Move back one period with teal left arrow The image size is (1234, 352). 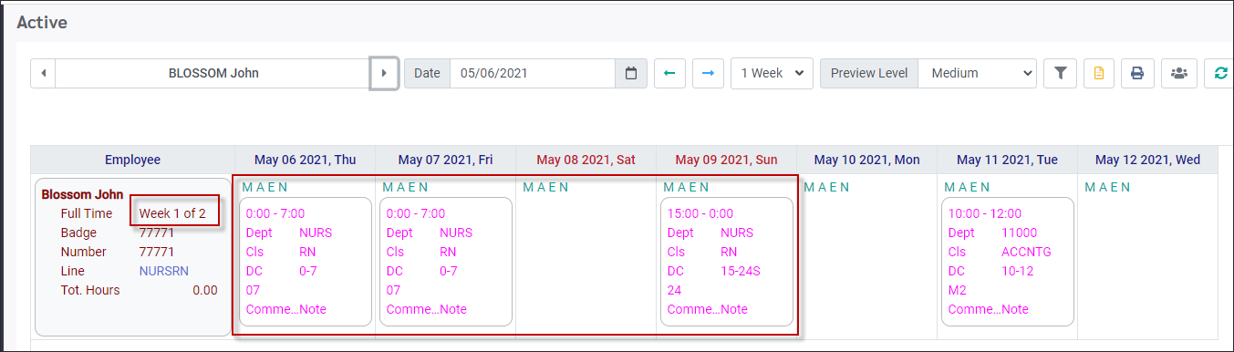tap(669, 73)
